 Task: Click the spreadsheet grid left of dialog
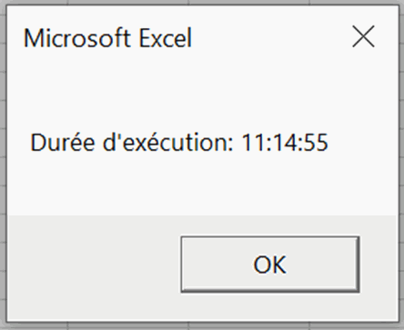3,164
